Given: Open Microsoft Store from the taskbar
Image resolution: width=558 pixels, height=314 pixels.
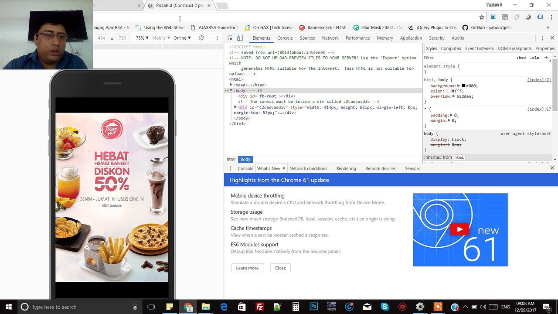Looking at the screenshot, I should click(x=242, y=307).
